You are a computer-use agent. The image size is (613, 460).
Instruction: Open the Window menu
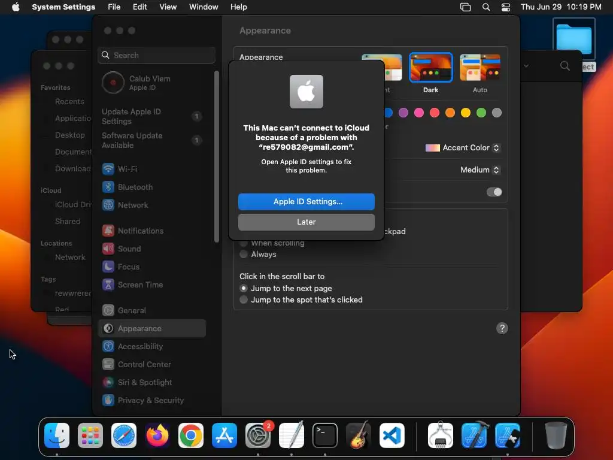tap(204, 7)
